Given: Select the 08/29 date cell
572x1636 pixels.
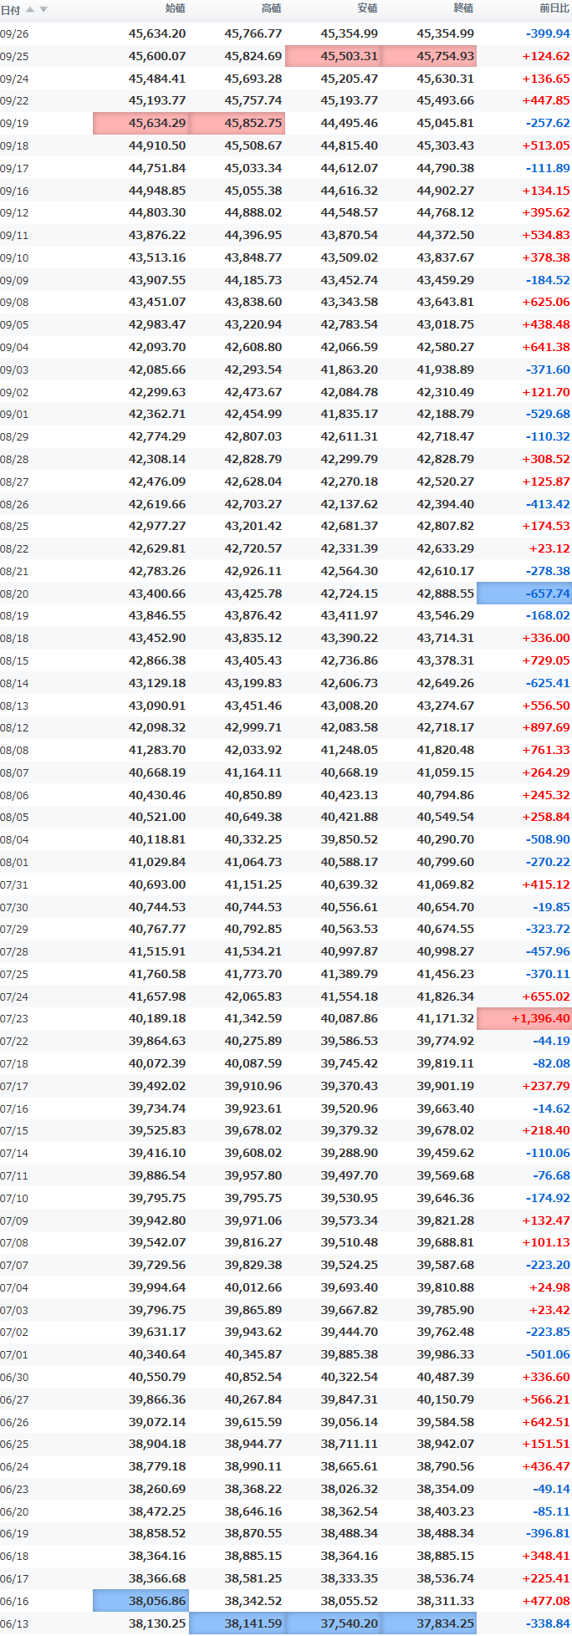Looking at the screenshot, I should click(14, 437).
